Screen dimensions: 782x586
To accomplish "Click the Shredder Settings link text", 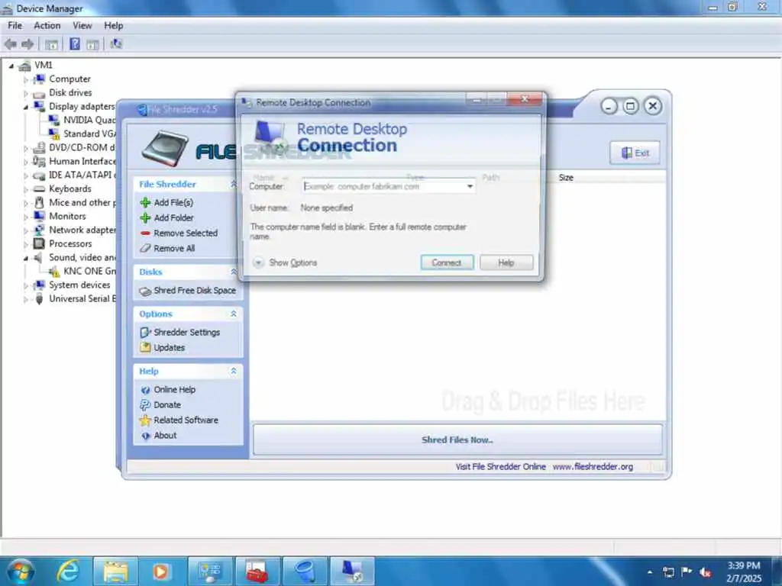I will tap(186, 333).
